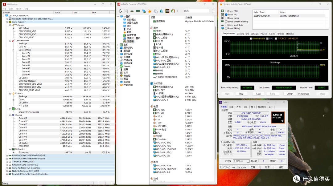The width and height of the screenshot is (333, 186).
Task: Open File menu in HWMonitor
Action: tap(4, 9)
